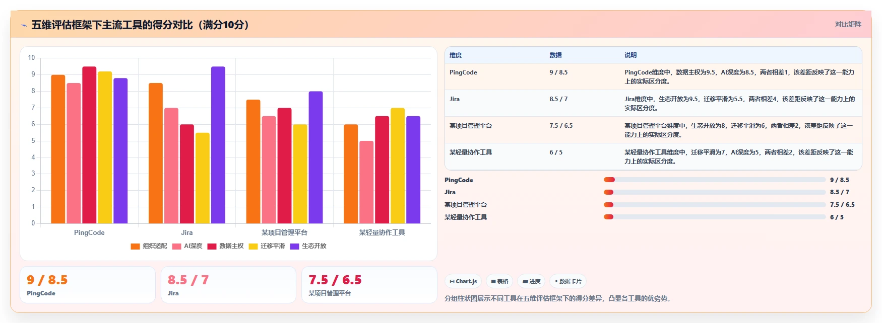Click the 分组柱状图 caption text below chips
The image size is (882, 323).
(x=559, y=298)
